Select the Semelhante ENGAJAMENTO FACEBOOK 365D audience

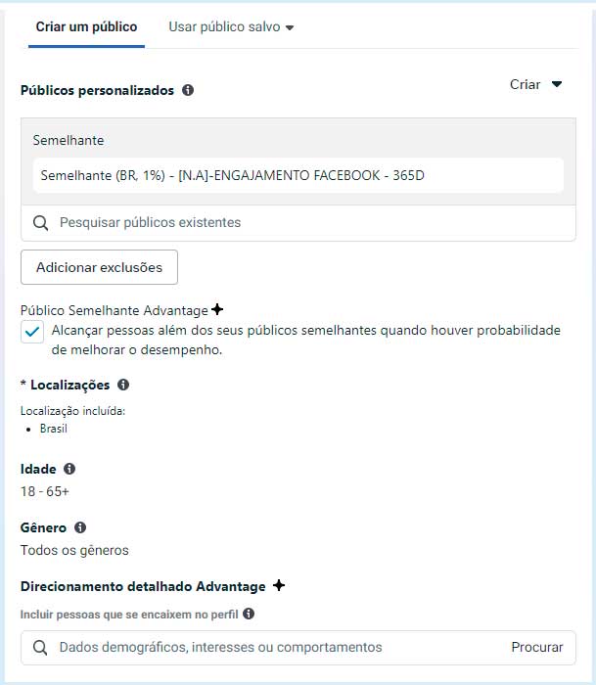pos(298,175)
